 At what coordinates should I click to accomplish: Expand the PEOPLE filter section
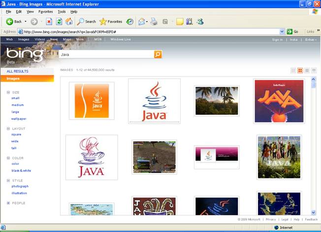8,203
